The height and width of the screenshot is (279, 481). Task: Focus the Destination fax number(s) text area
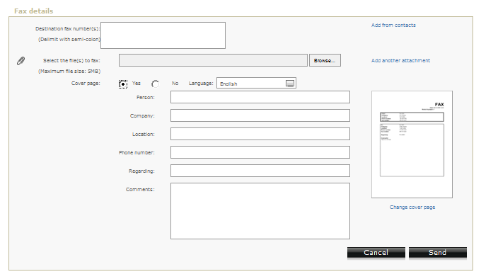[x=163, y=35]
